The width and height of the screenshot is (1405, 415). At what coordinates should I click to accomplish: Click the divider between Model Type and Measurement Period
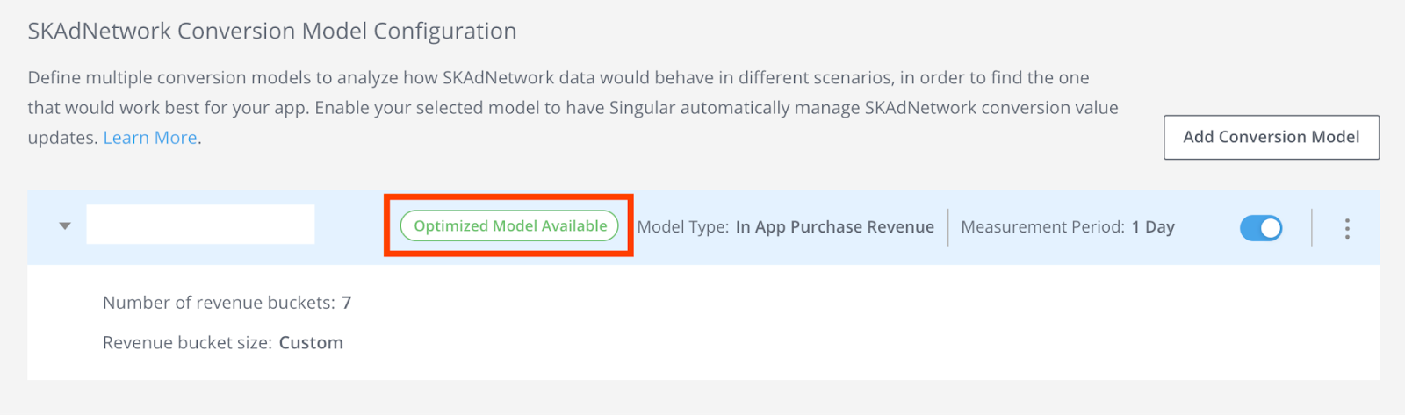[x=948, y=227]
